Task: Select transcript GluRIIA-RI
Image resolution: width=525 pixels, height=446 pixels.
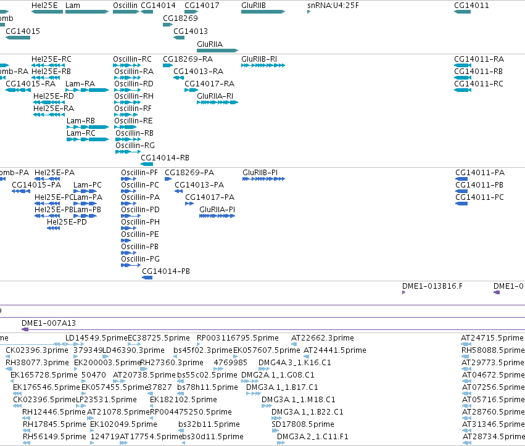Action: (x=215, y=96)
